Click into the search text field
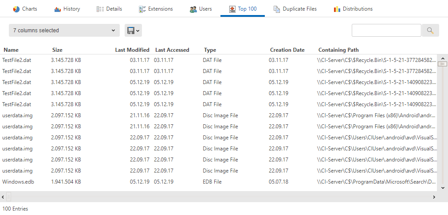This screenshot has height=215, width=448. 386,31
